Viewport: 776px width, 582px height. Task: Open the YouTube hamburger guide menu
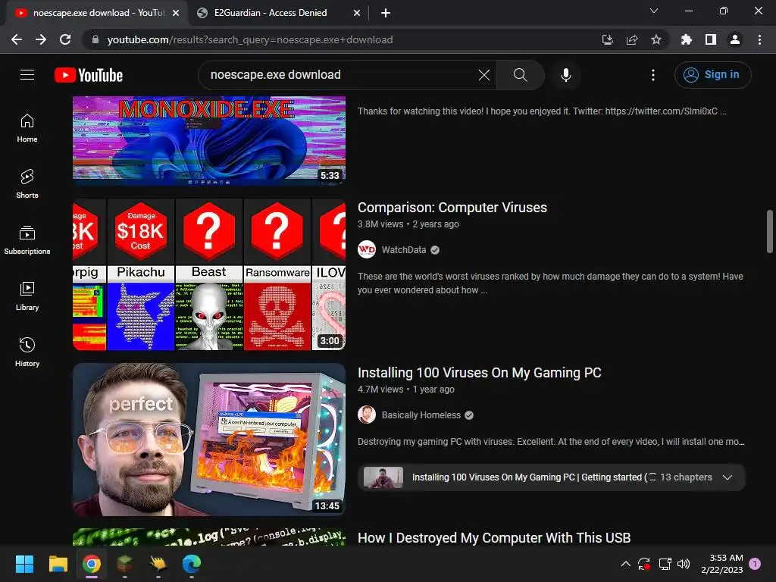pos(27,75)
